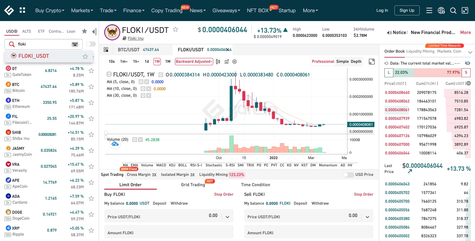Screen dimensions: 475x241
Task: Remove the MA (30, close, 0) indicator
Action: click(x=148, y=96)
